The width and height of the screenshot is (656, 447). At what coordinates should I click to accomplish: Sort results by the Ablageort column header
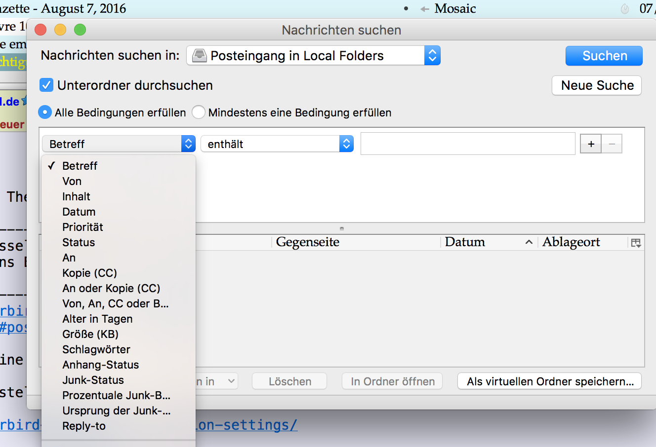click(582, 242)
